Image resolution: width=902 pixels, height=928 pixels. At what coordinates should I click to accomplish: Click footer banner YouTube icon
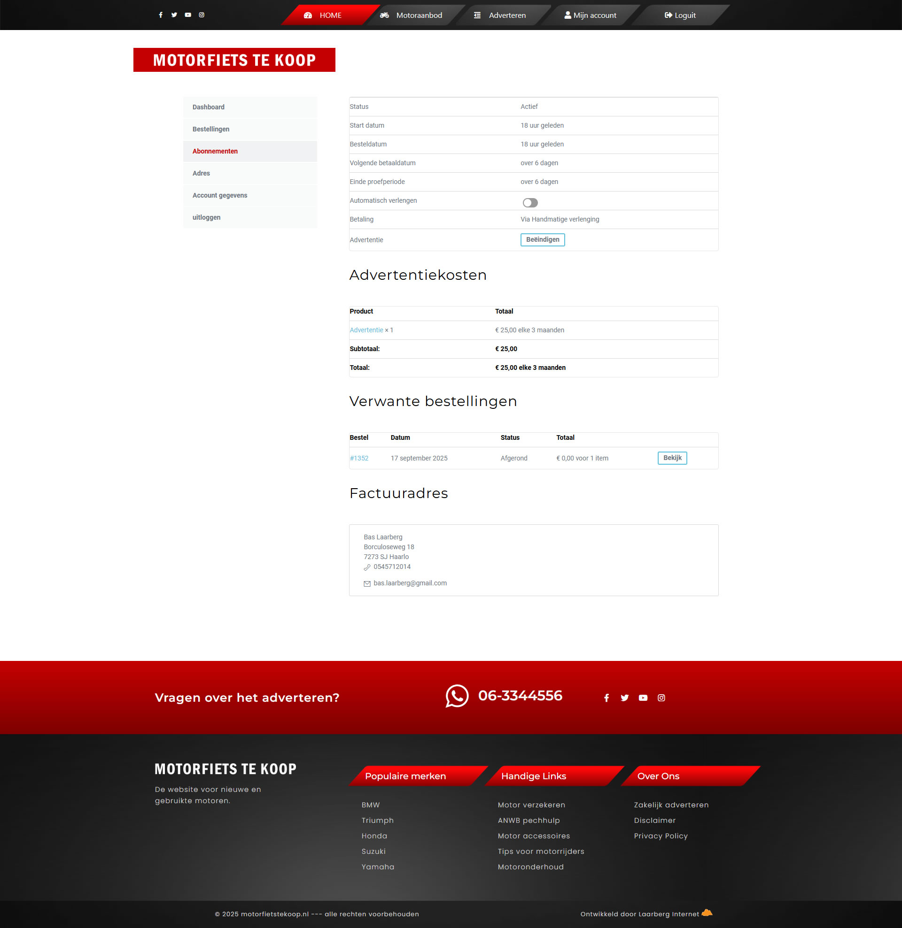pyautogui.click(x=643, y=698)
